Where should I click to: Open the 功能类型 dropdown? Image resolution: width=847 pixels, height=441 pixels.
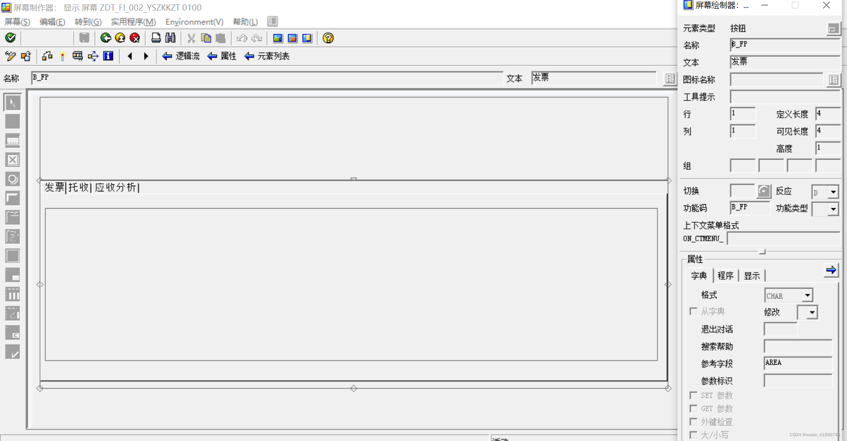(833, 209)
